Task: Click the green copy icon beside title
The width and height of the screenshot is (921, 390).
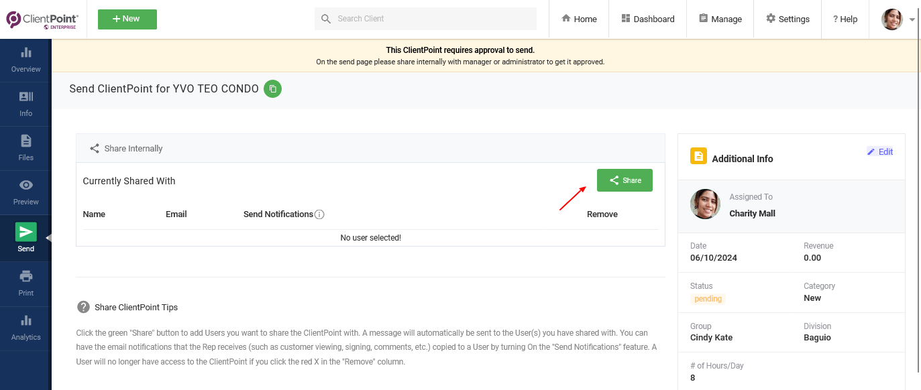Action: click(272, 88)
